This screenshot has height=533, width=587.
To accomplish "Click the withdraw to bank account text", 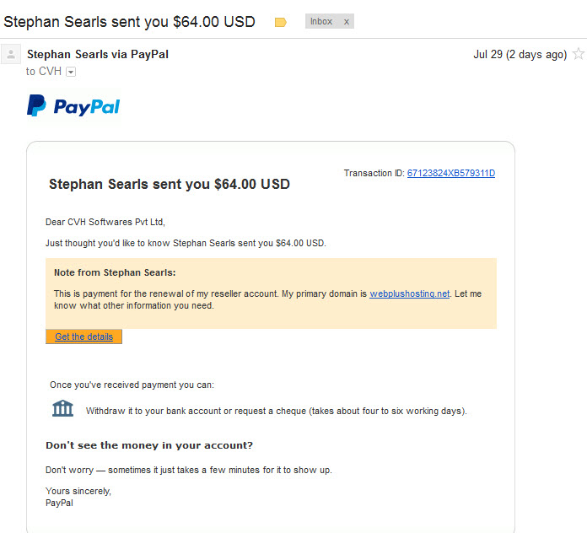I will click(277, 411).
